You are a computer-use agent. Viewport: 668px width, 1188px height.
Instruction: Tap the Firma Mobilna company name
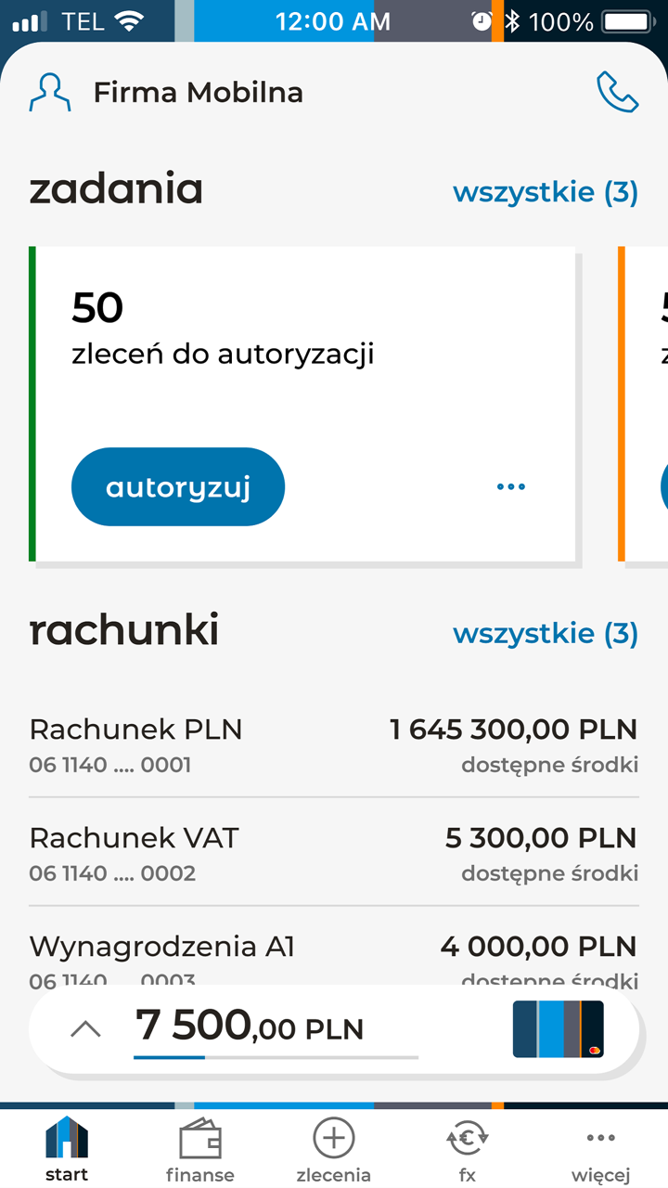click(199, 92)
